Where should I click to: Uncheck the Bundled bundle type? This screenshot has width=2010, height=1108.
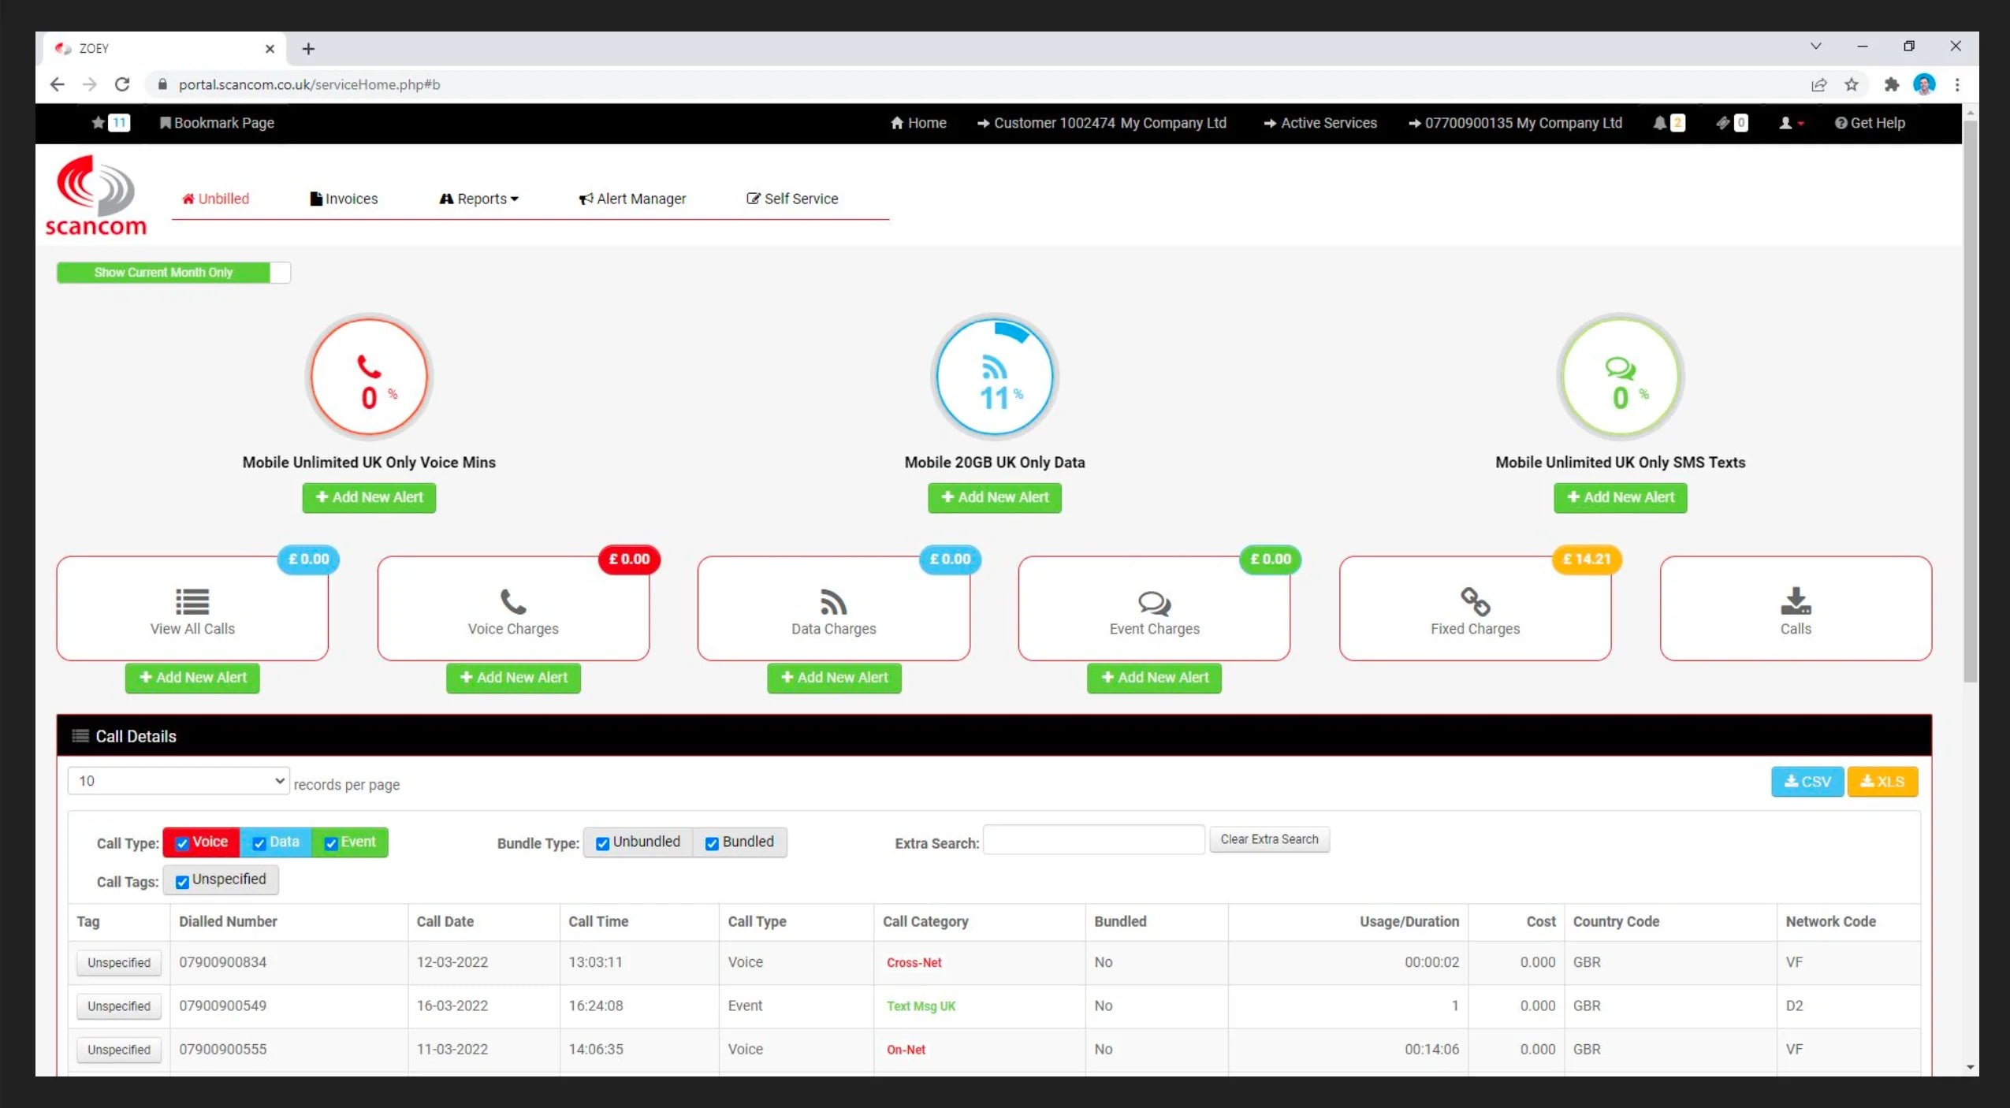coord(712,842)
